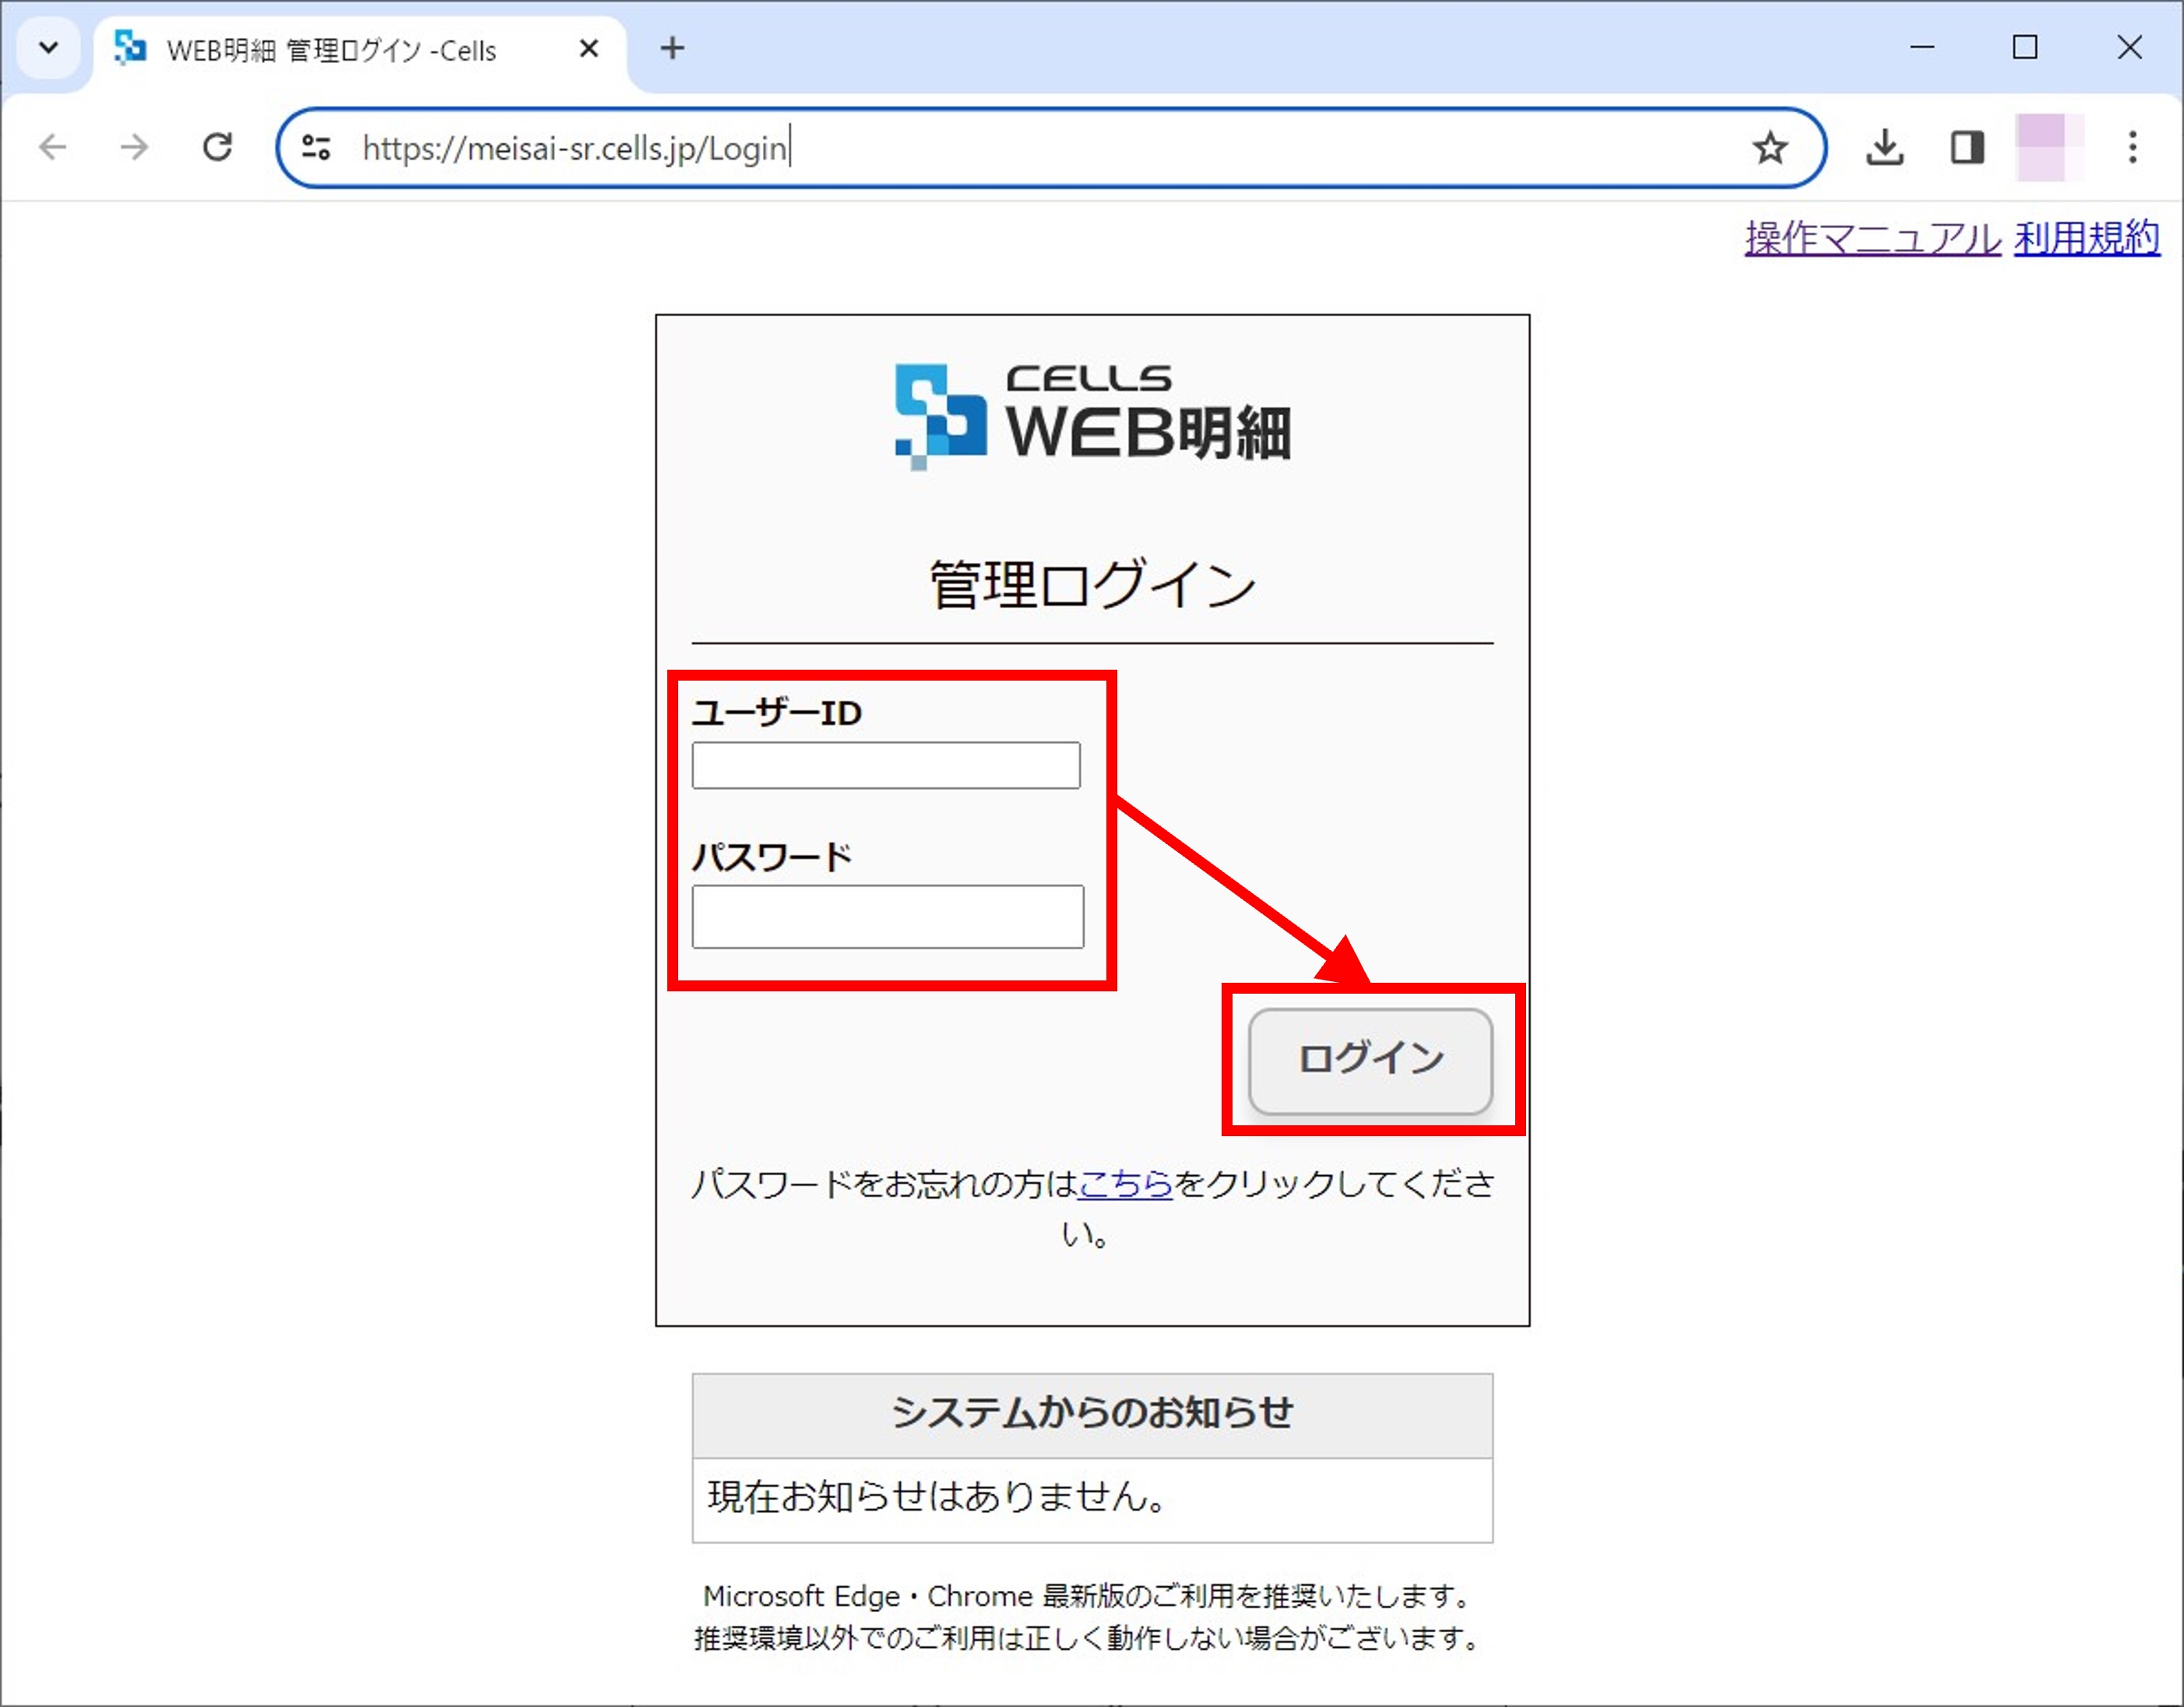This screenshot has height=1707, width=2184.
Task: Click the Microsoft Edge・Chrome recommendation text
Action: (x=1087, y=1596)
